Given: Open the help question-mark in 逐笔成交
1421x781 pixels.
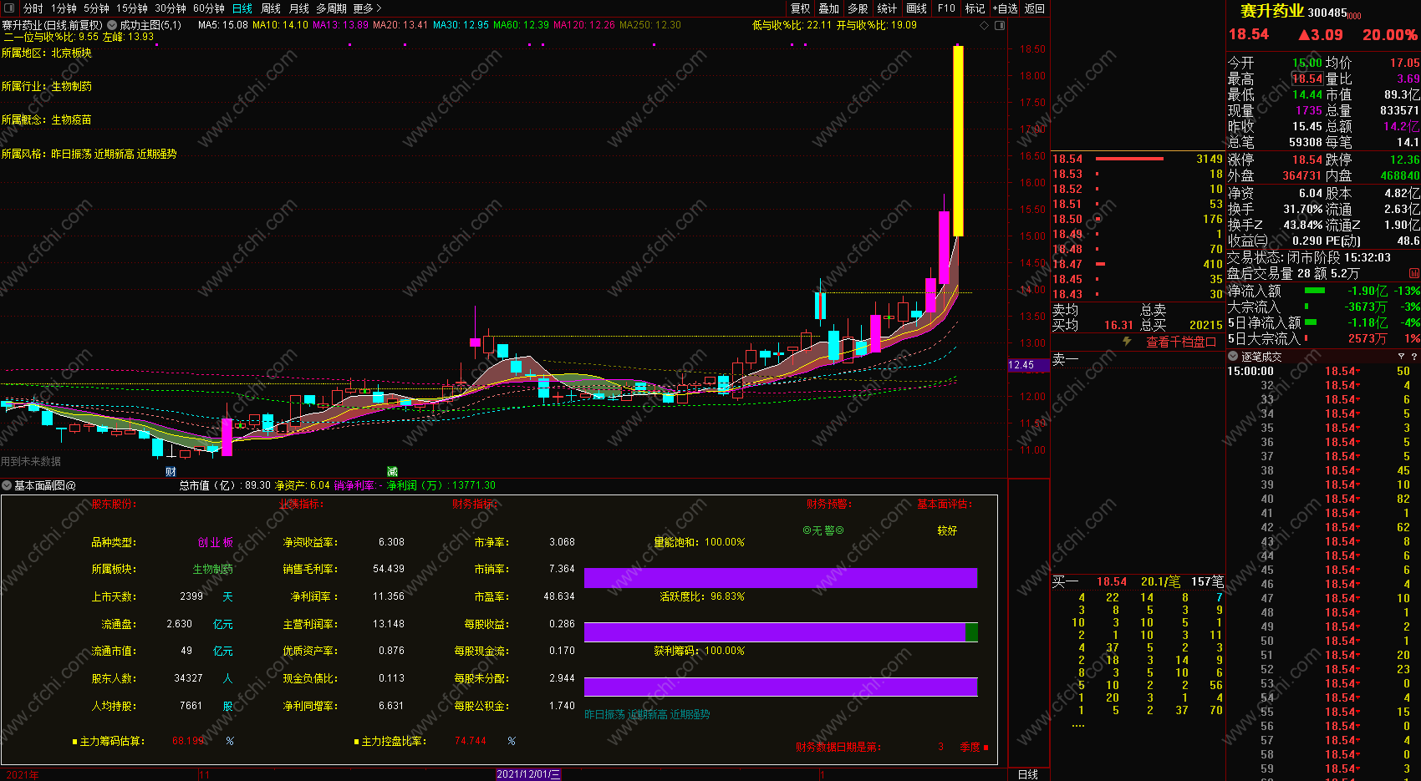Looking at the screenshot, I should coord(1414,357).
